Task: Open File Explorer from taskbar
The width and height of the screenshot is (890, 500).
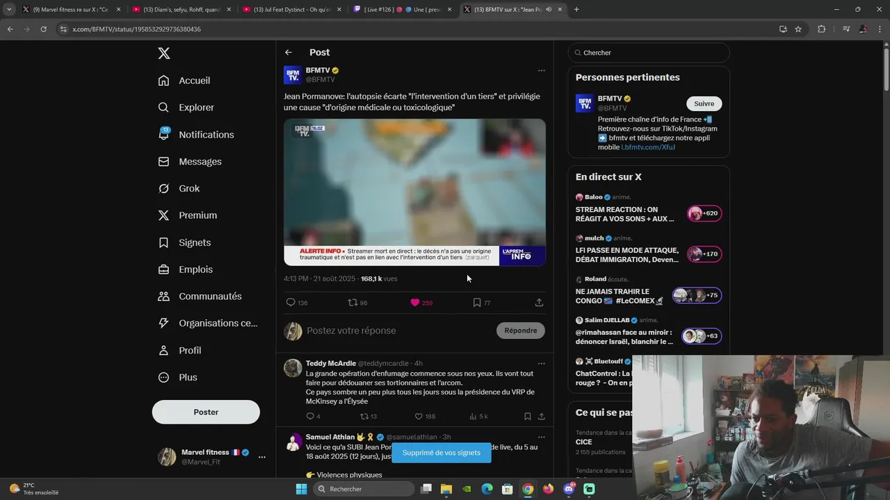Action: tap(446, 489)
